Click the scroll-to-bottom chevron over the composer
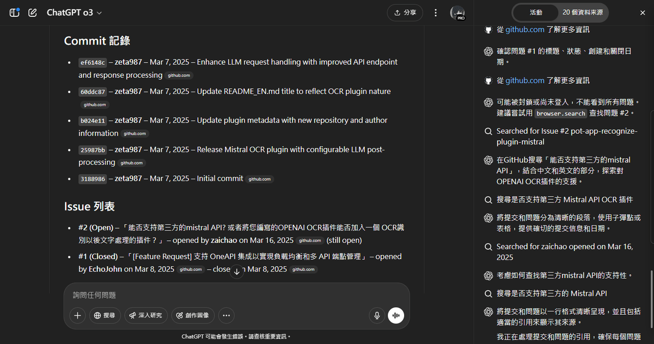This screenshot has width=654, height=344. pos(237,271)
